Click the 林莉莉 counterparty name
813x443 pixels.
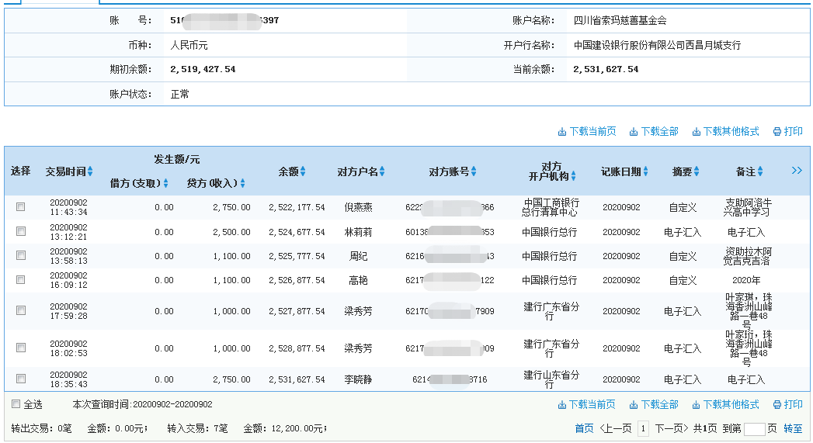click(358, 232)
